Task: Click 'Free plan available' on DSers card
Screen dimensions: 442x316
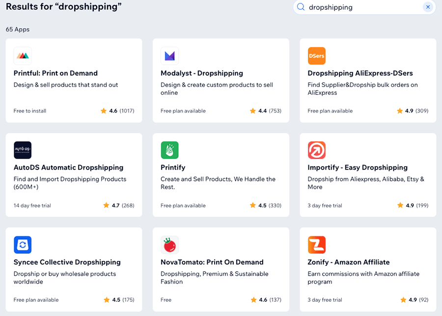Action: click(330, 111)
